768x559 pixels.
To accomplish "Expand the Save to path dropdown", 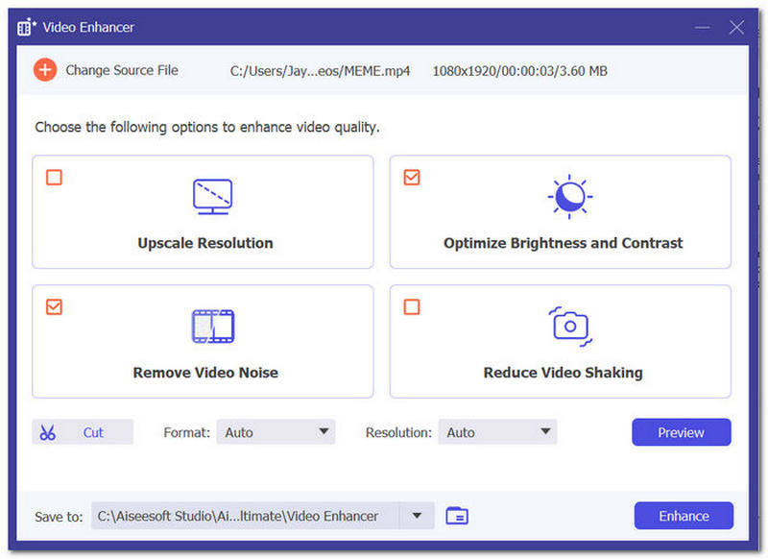I will click(418, 516).
